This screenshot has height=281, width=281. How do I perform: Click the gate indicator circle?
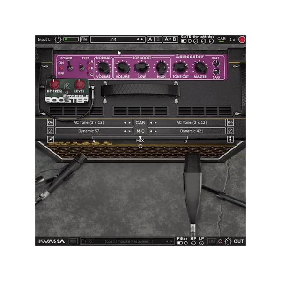click(x=190, y=41)
